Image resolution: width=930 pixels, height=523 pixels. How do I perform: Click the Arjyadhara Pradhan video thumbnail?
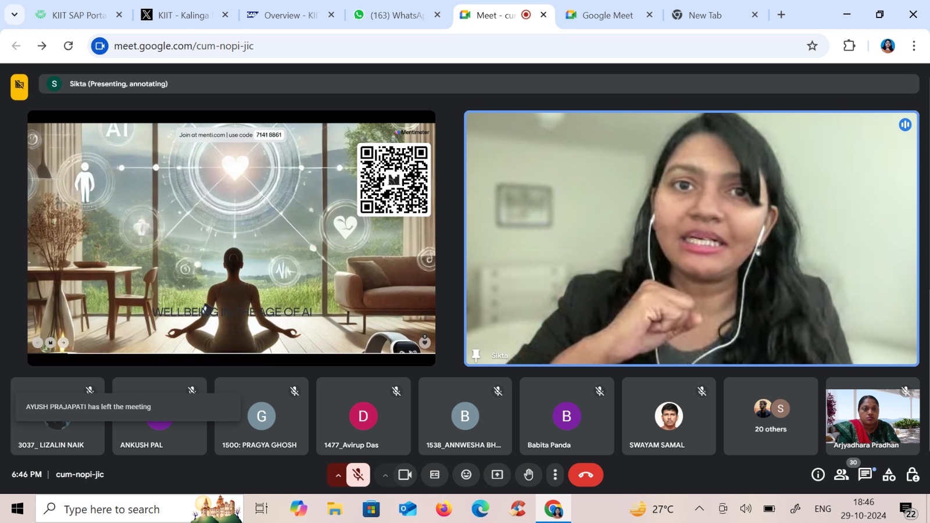coord(872,416)
